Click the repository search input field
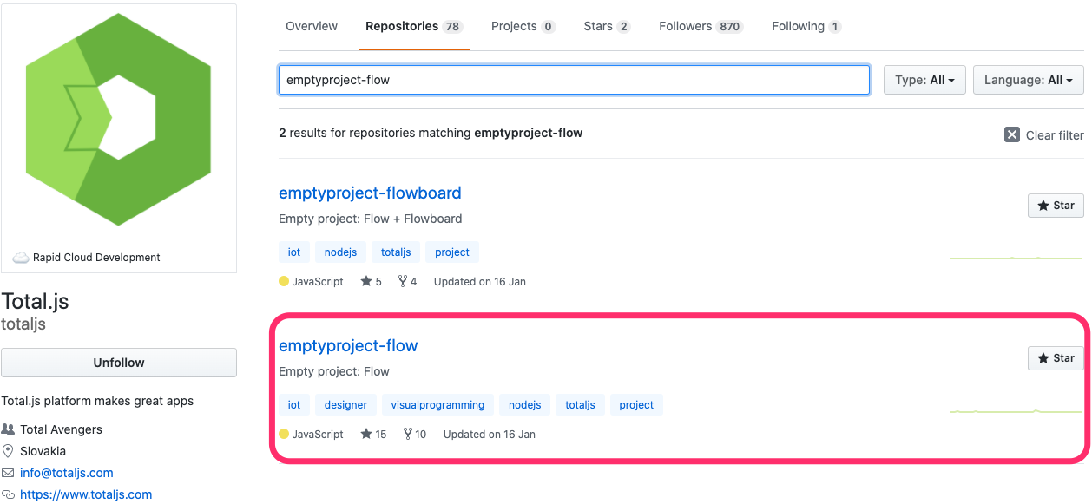Viewport: 1092px width, 504px height. (574, 80)
